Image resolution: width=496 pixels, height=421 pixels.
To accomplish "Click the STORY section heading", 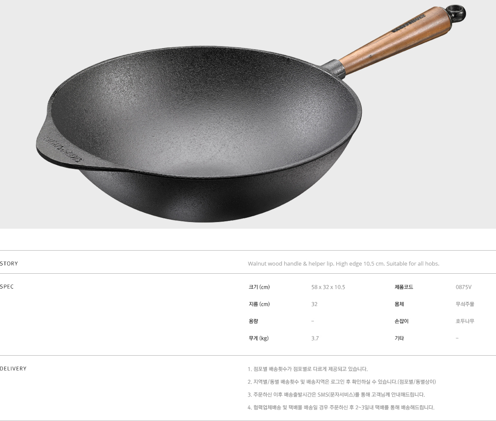I will [9, 263].
